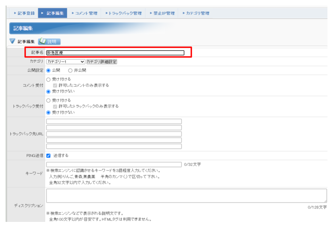
Task: Open the 記事登録 tab
Action: click(24, 13)
